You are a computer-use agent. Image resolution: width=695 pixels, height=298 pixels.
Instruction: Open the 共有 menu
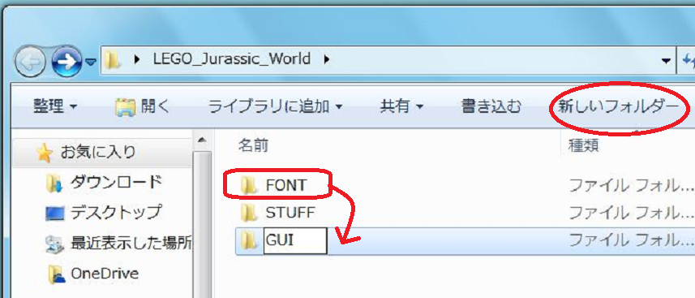pyautogui.click(x=401, y=107)
